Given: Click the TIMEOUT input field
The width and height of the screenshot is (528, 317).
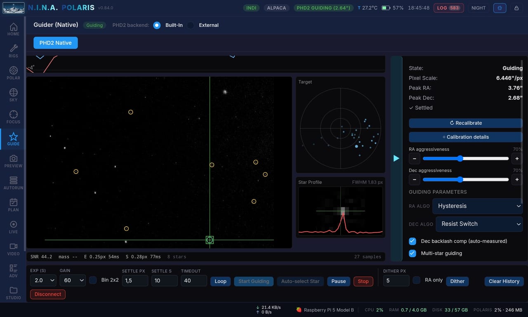Looking at the screenshot, I should 194,280.
